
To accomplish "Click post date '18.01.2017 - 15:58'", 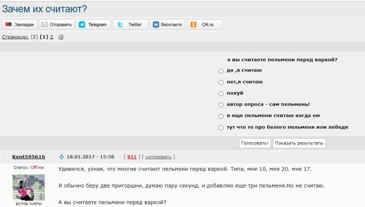I will coord(90,157).
